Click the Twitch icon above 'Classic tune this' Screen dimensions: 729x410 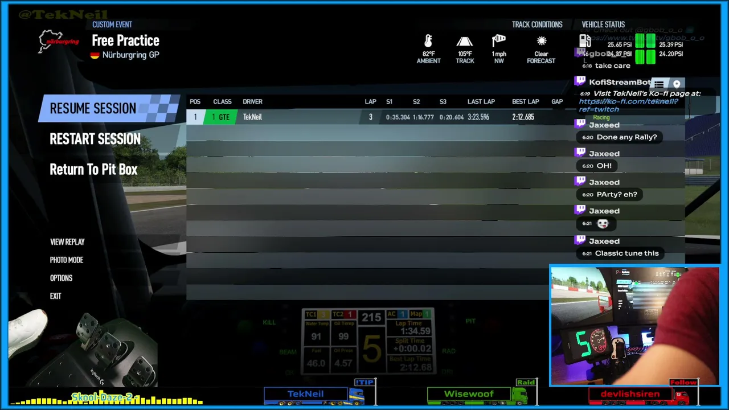(x=580, y=240)
